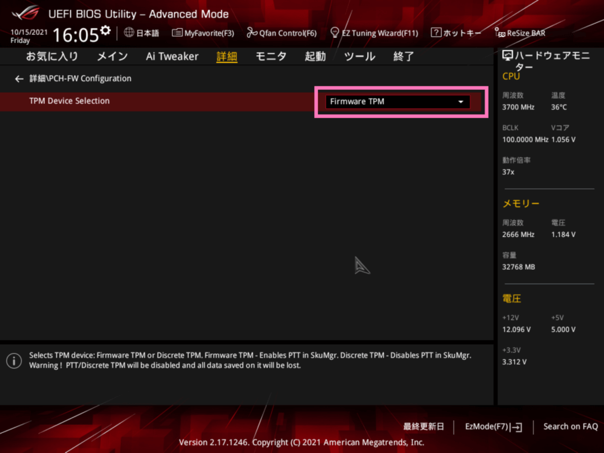Image resolution: width=604 pixels, height=453 pixels.
Task: Click the info icon beside the help text
Action: (x=13, y=360)
